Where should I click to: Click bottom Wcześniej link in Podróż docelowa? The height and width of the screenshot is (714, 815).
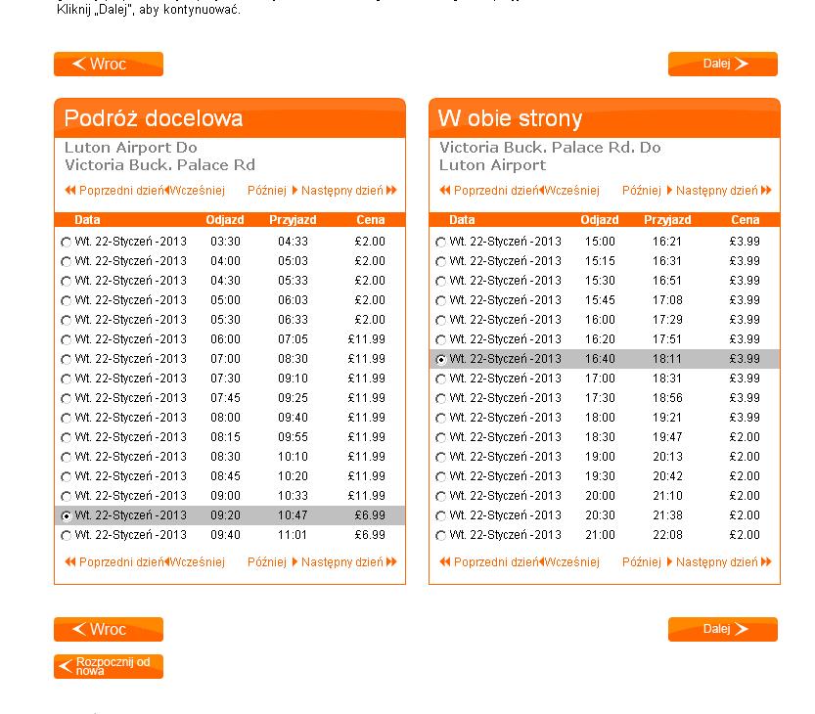(x=196, y=562)
